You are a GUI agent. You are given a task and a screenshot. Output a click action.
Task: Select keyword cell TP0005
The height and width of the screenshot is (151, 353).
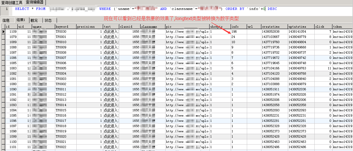point(66,68)
